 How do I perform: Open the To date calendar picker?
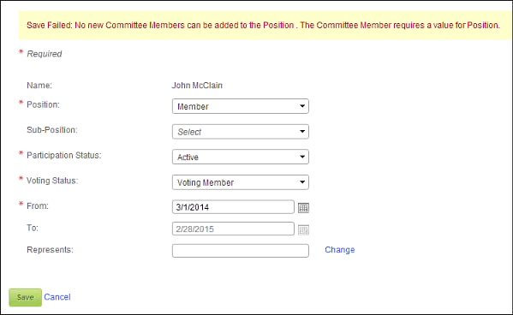[x=303, y=229]
